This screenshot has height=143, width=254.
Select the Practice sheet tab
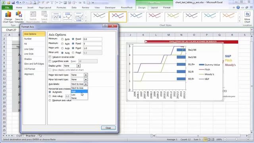tap(31, 136)
